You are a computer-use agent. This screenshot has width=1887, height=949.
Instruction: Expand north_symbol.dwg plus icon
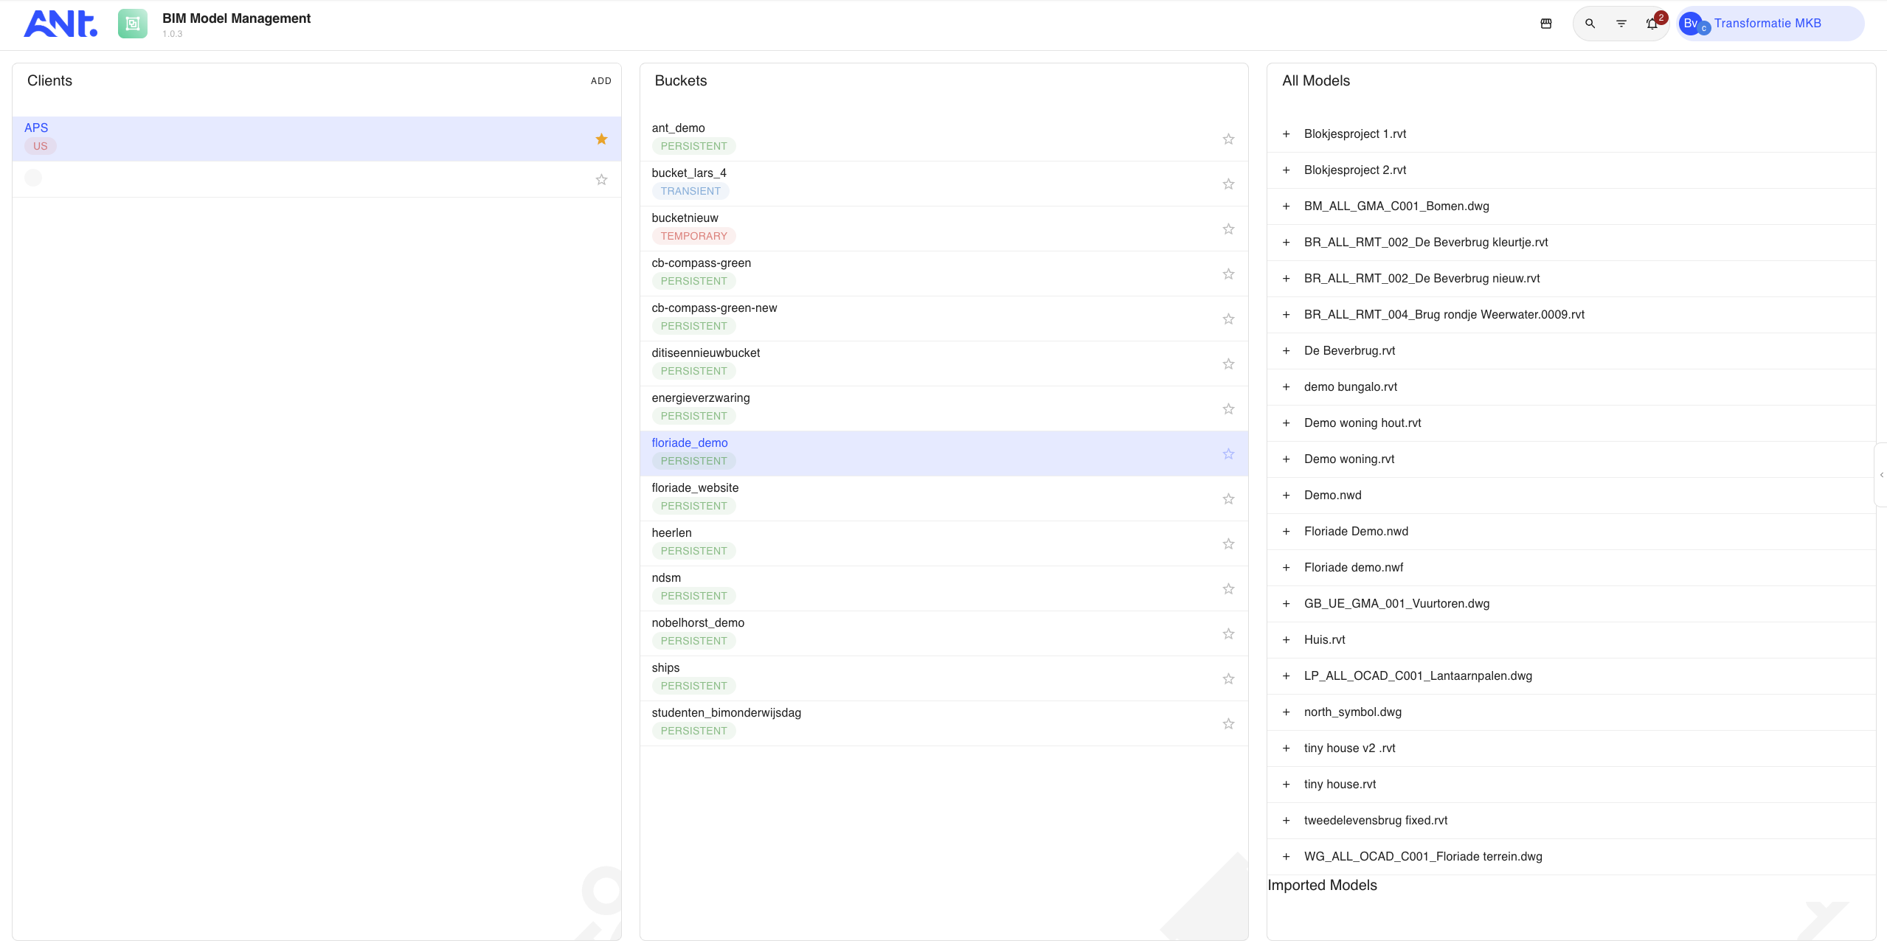[1287, 712]
